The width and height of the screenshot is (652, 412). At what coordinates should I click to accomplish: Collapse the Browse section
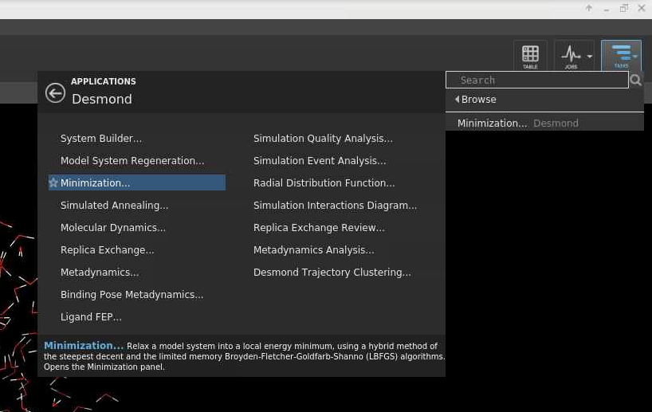[x=475, y=100]
